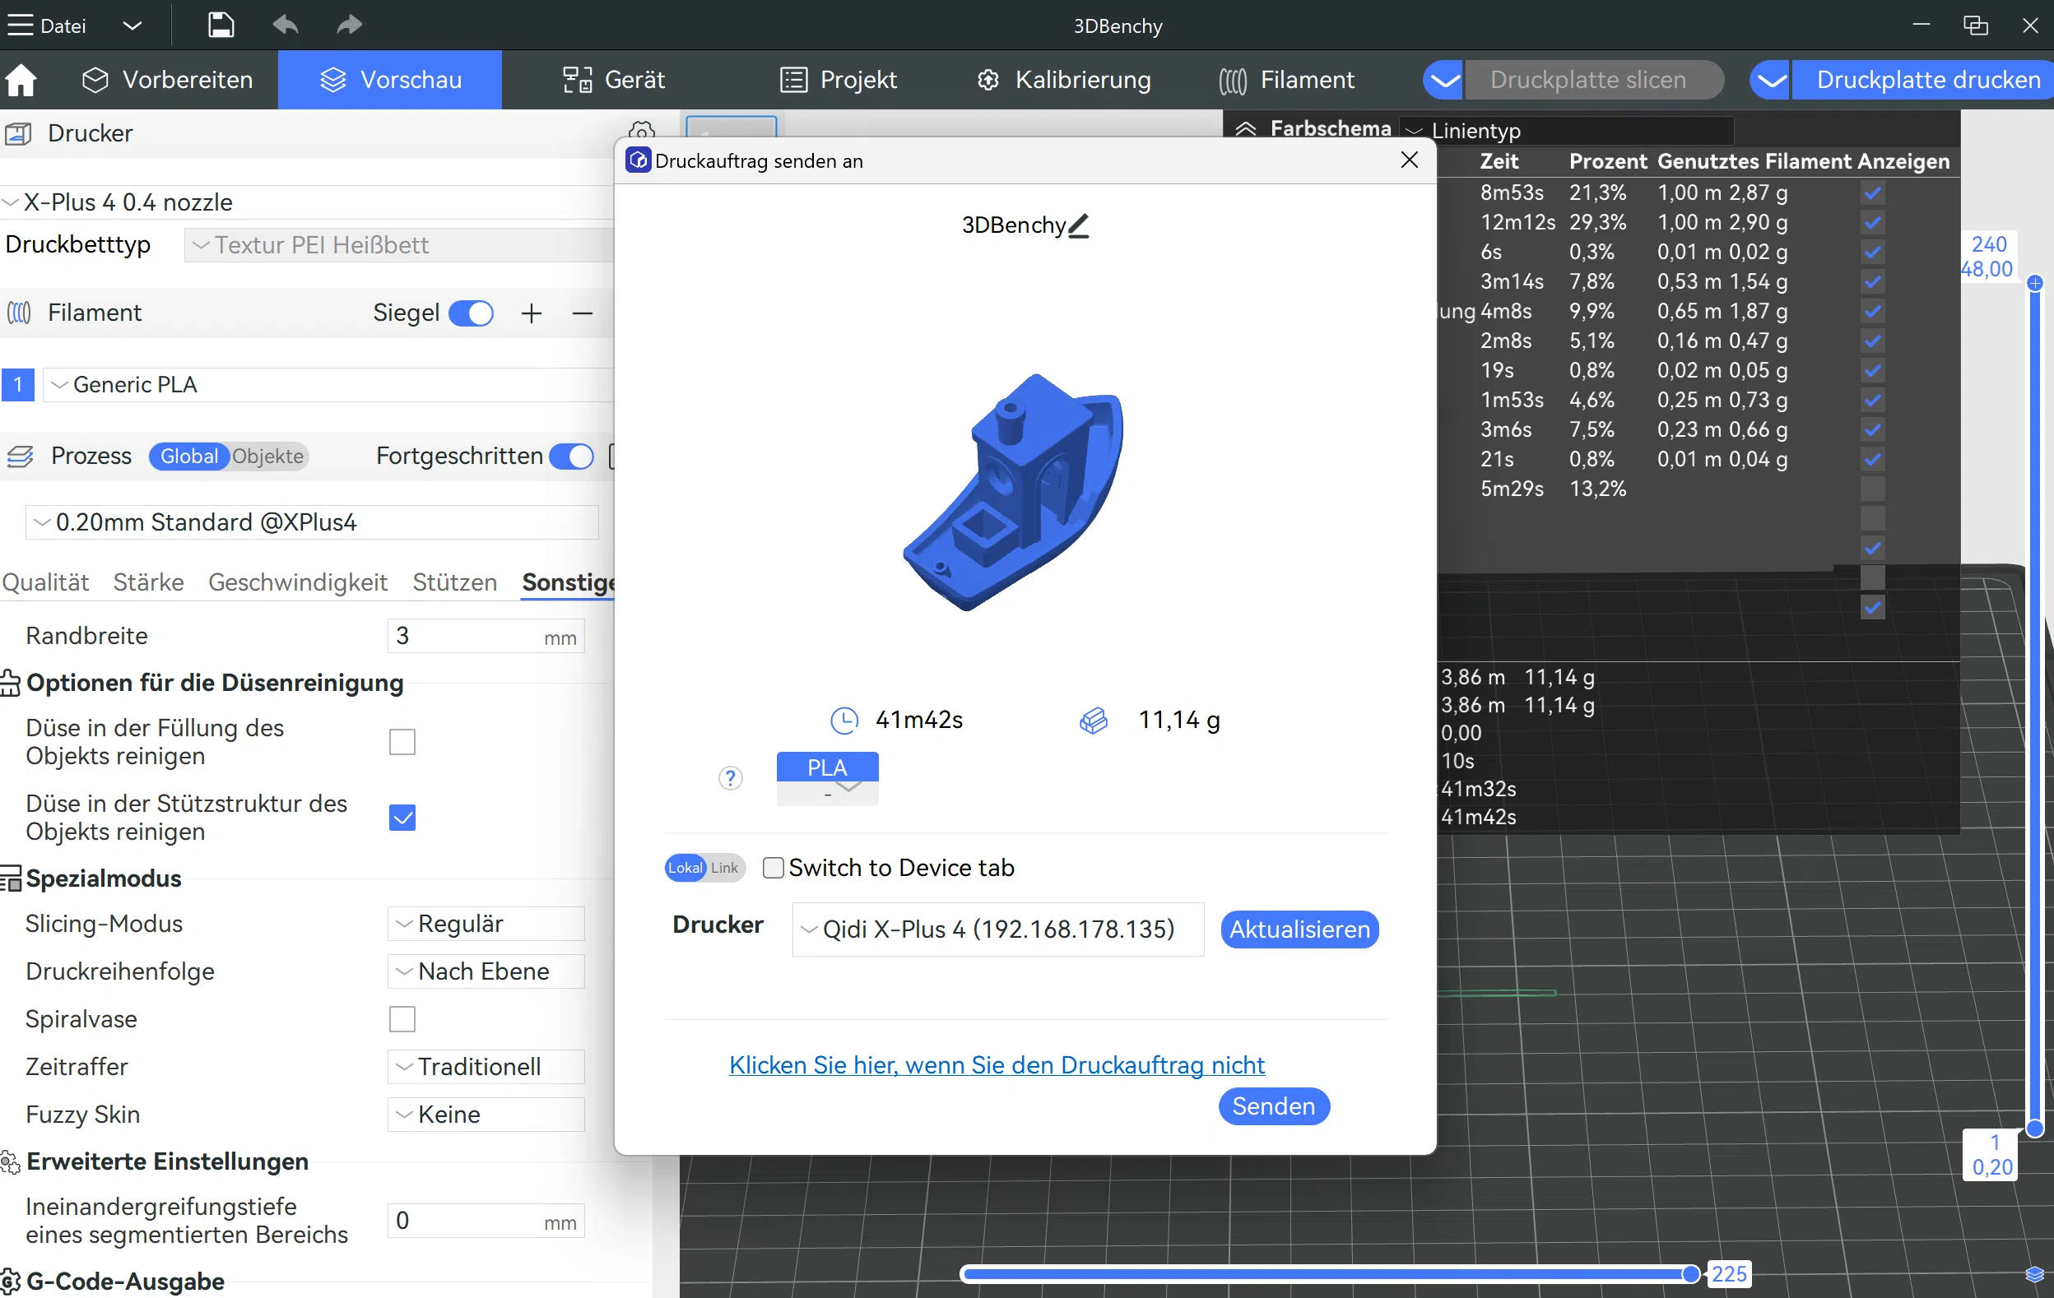Click the clock icon beside 41m42s

click(x=844, y=721)
